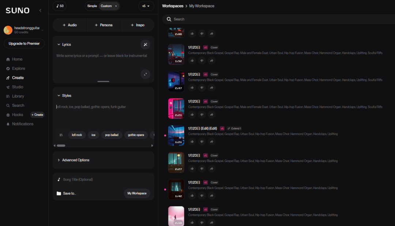Image resolution: width=395 pixels, height=226 pixels.
Task: Click the expand lyrics editor icon
Action: point(145,74)
